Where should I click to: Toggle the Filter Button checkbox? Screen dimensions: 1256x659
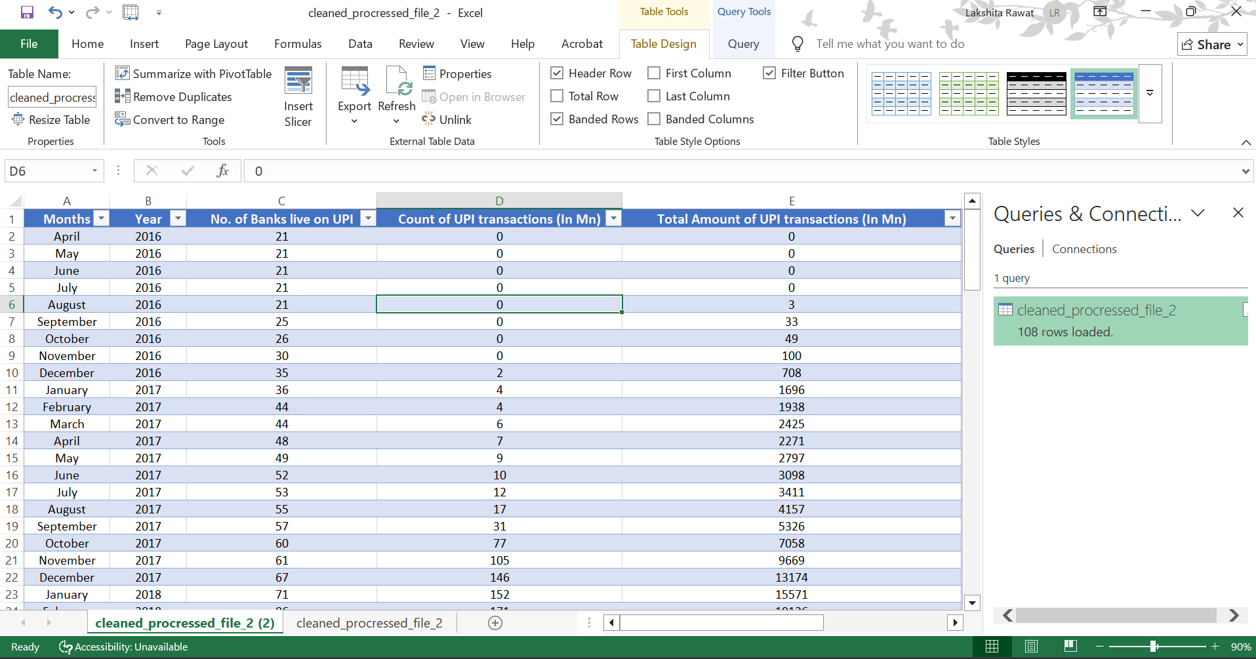click(769, 73)
